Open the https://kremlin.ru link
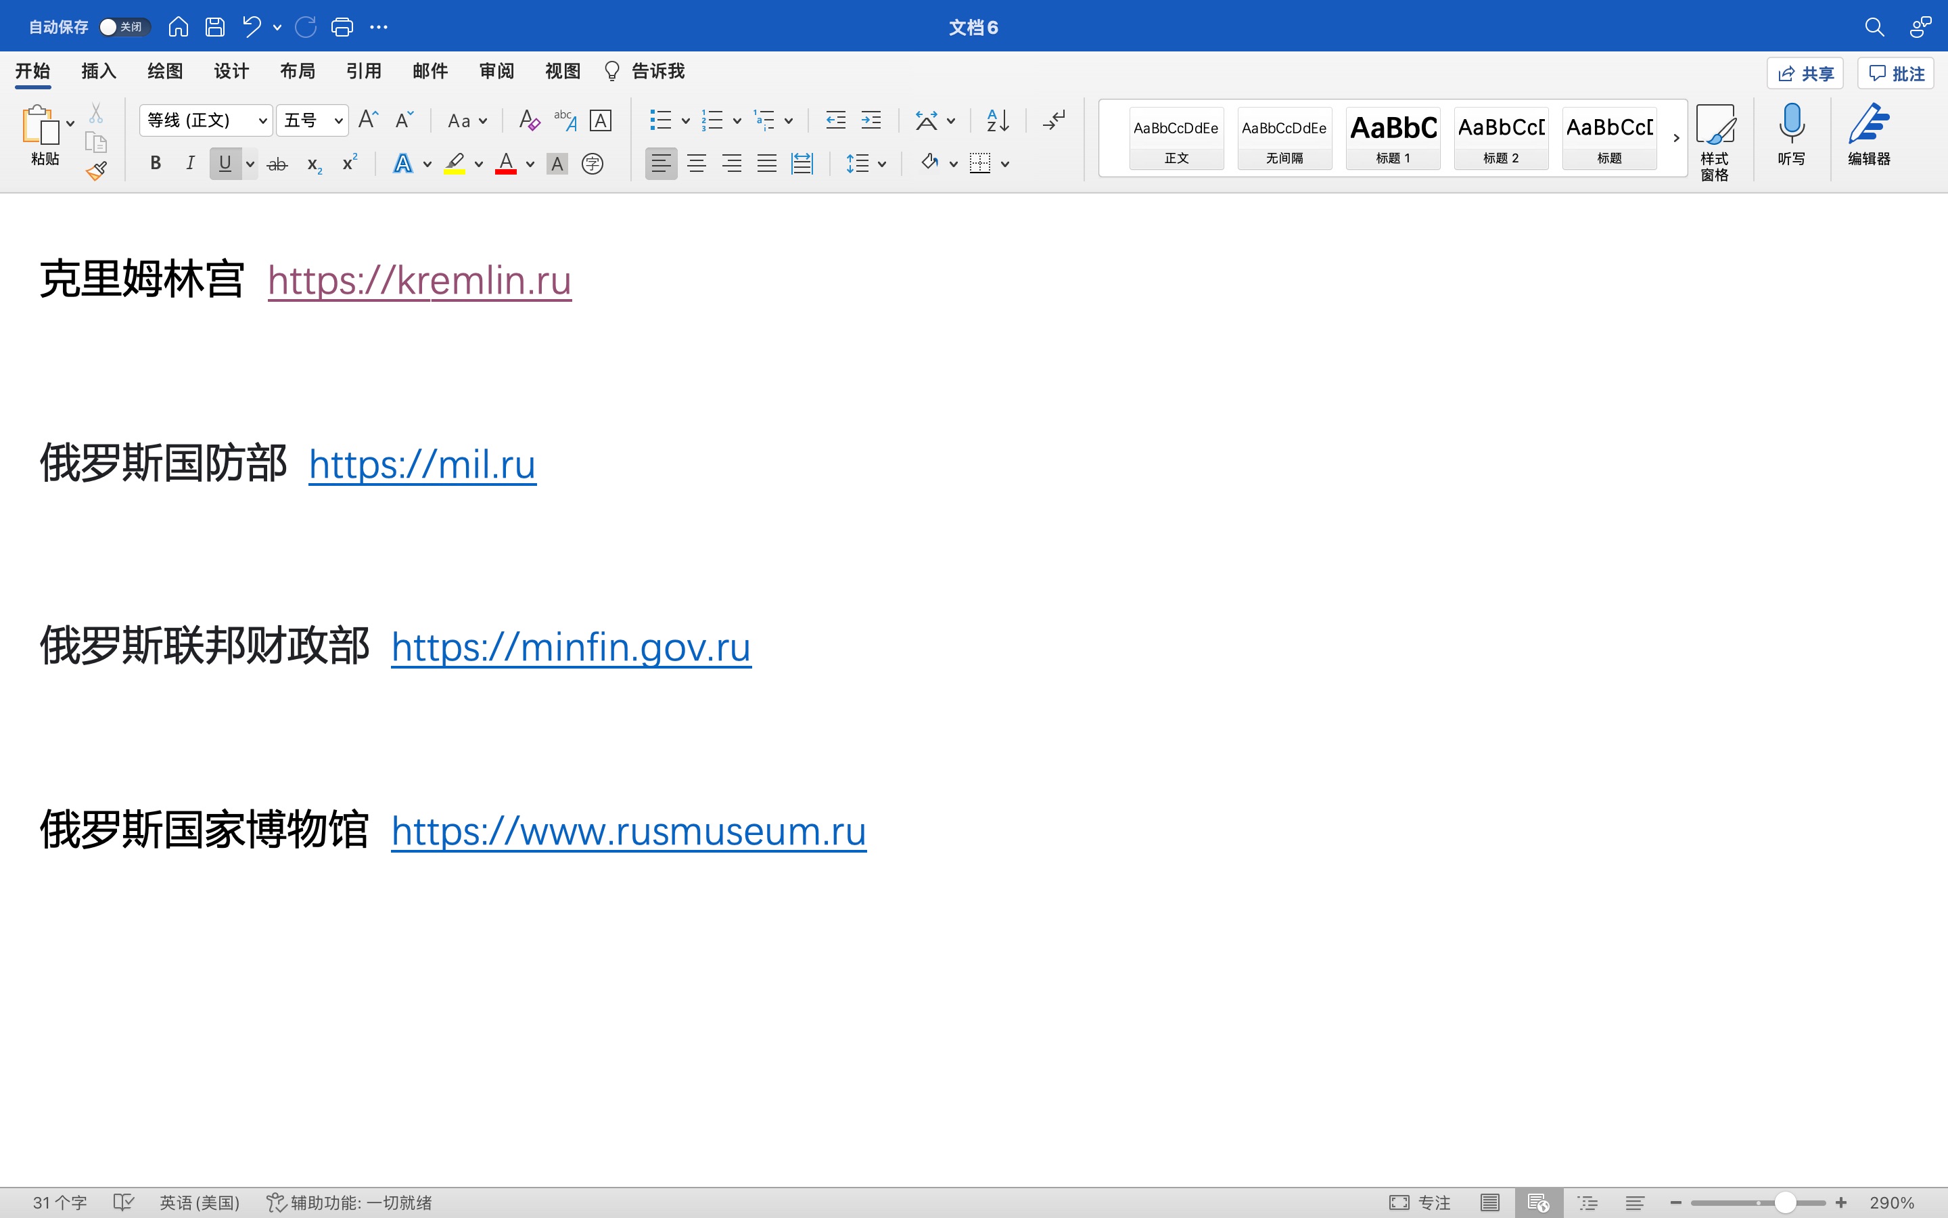Screen dimensions: 1948x1218 (x=419, y=280)
